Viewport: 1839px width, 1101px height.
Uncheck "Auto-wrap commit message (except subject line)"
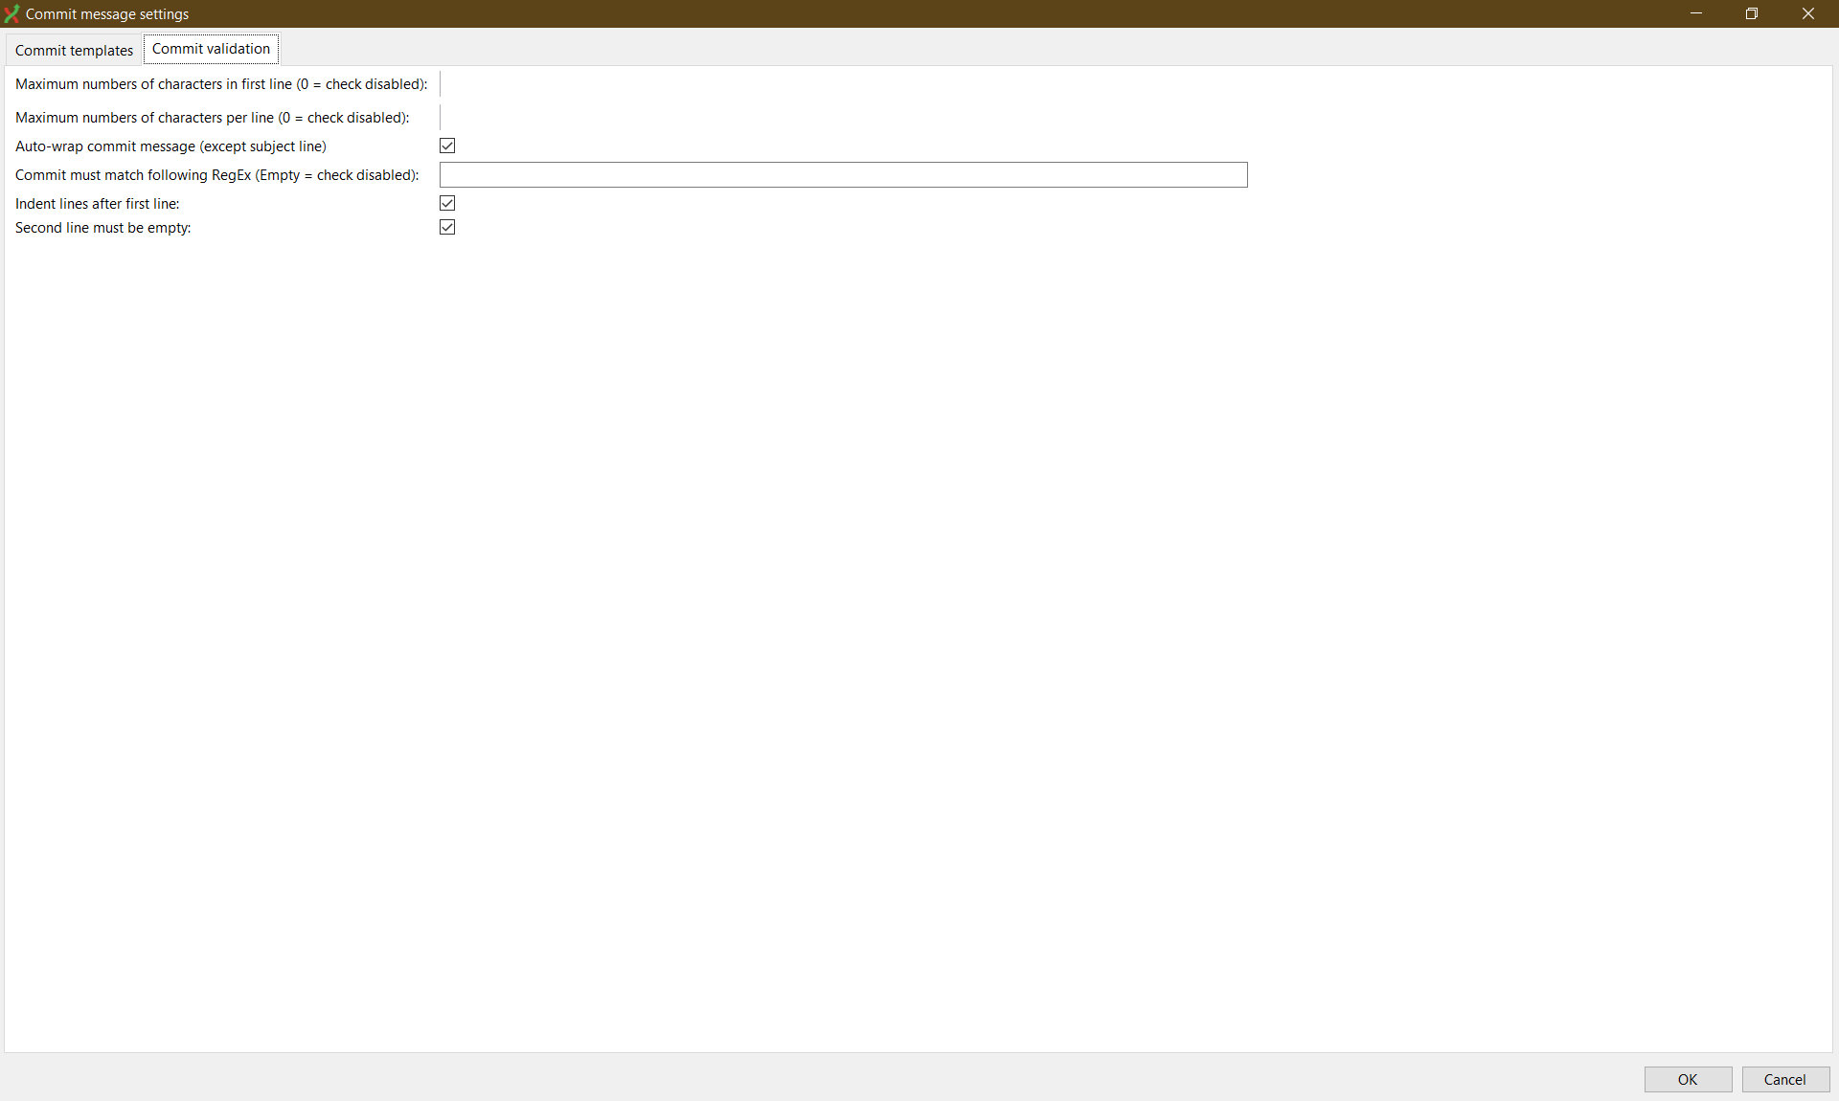tap(447, 146)
